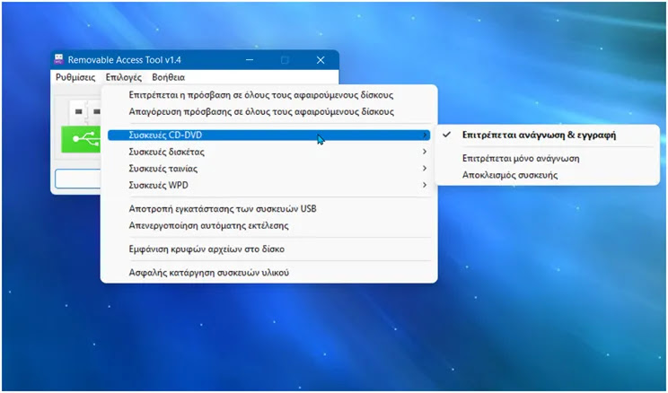Open the Ρυθμίσεις menu
This screenshot has height=393, width=668.
[x=75, y=77]
